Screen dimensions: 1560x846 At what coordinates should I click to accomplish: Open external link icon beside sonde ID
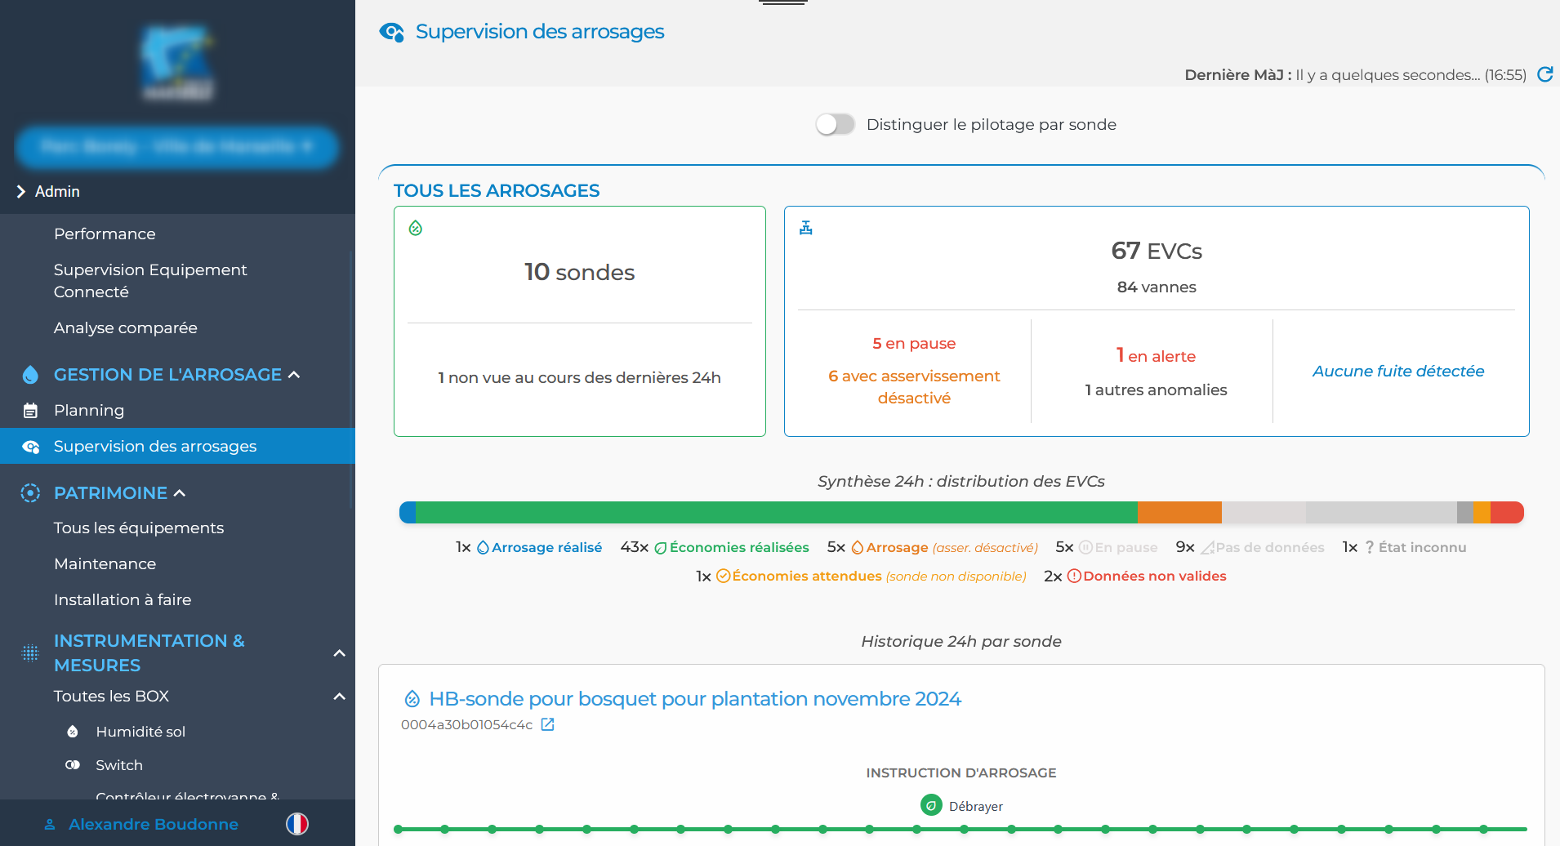point(547,724)
